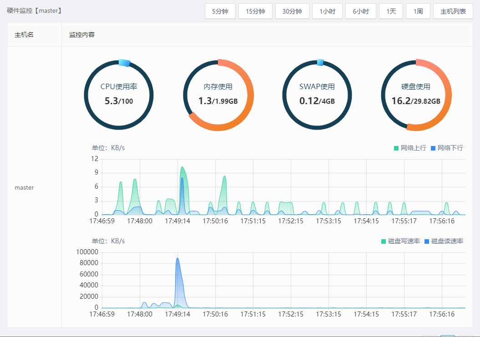480x337 pixels.
Task: Select the 5分钟 time range
Action: tap(220, 11)
